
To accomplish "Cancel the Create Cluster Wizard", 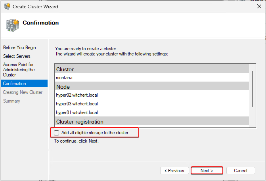I will [240, 171].
